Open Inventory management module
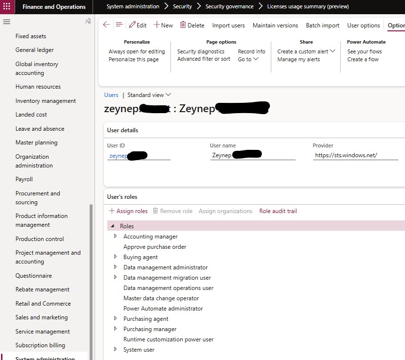The width and height of the screenshot is (405, 360). click(x=46, y=101)
